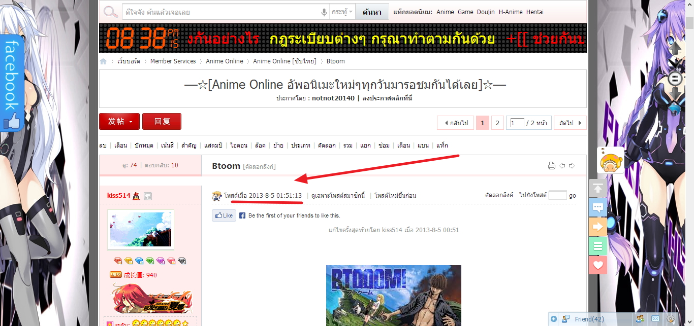Click the facebook side tab
The height and width of the screenshot is (326, 694).
[12, 83]
